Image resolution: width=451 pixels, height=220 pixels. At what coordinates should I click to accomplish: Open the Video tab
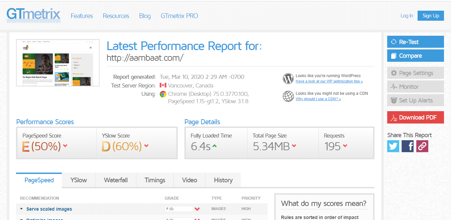[189, 180]
